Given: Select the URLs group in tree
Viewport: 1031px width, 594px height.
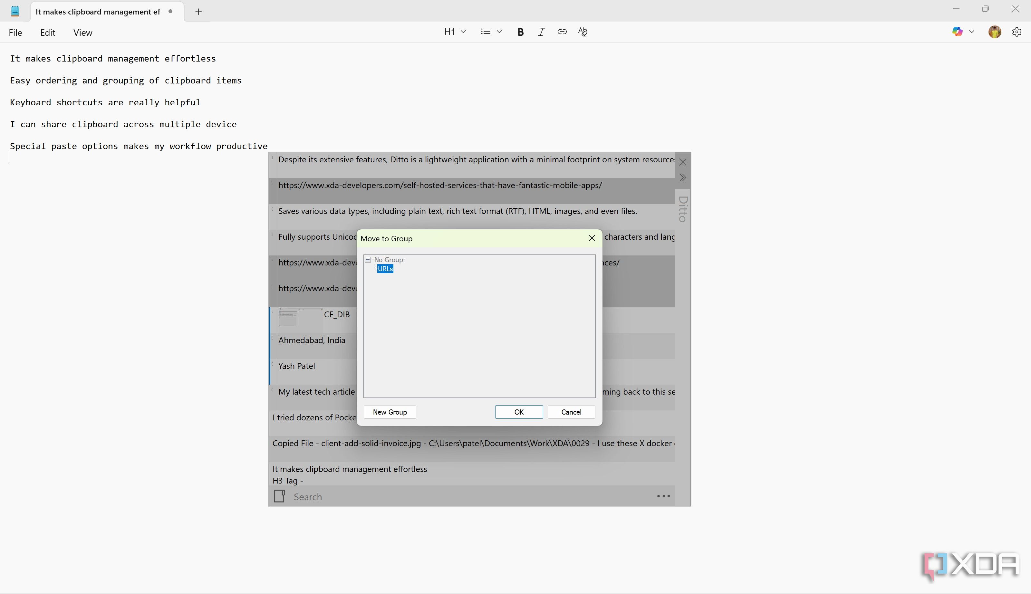Looking at the screenshot, I should coord(385,268).
